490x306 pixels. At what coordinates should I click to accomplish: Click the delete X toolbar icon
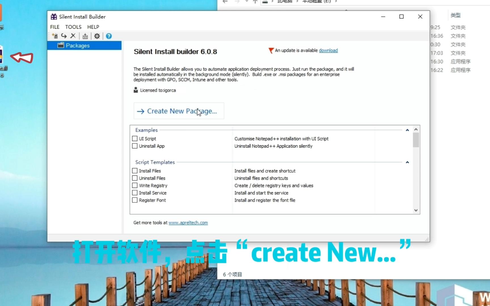pyautogui.click(x=73, y=36)
